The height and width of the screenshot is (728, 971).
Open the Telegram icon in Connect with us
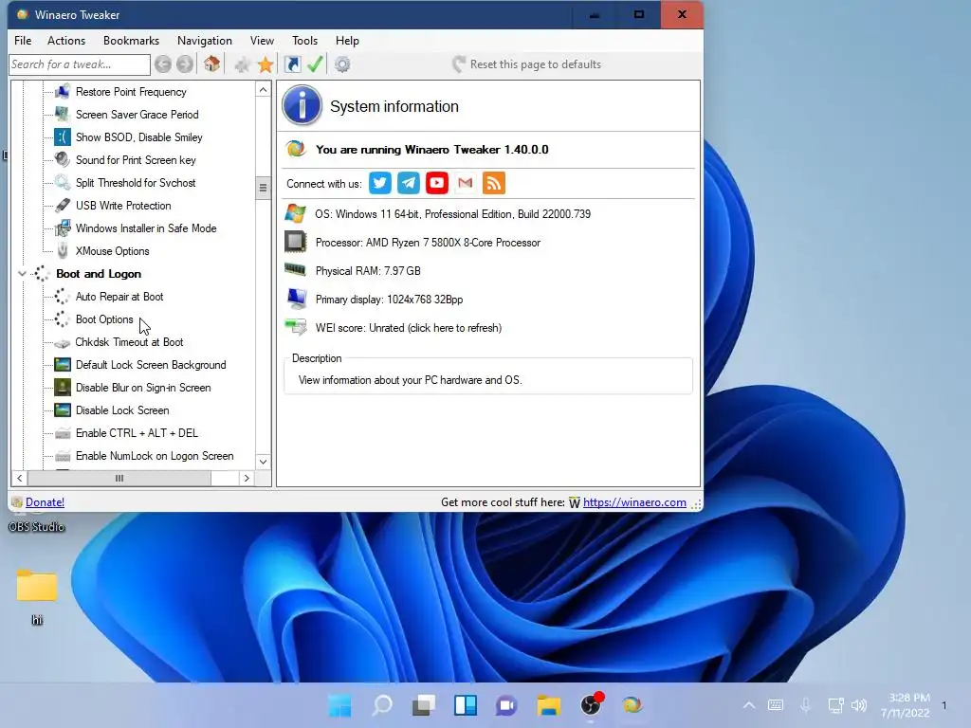point(408,183)
